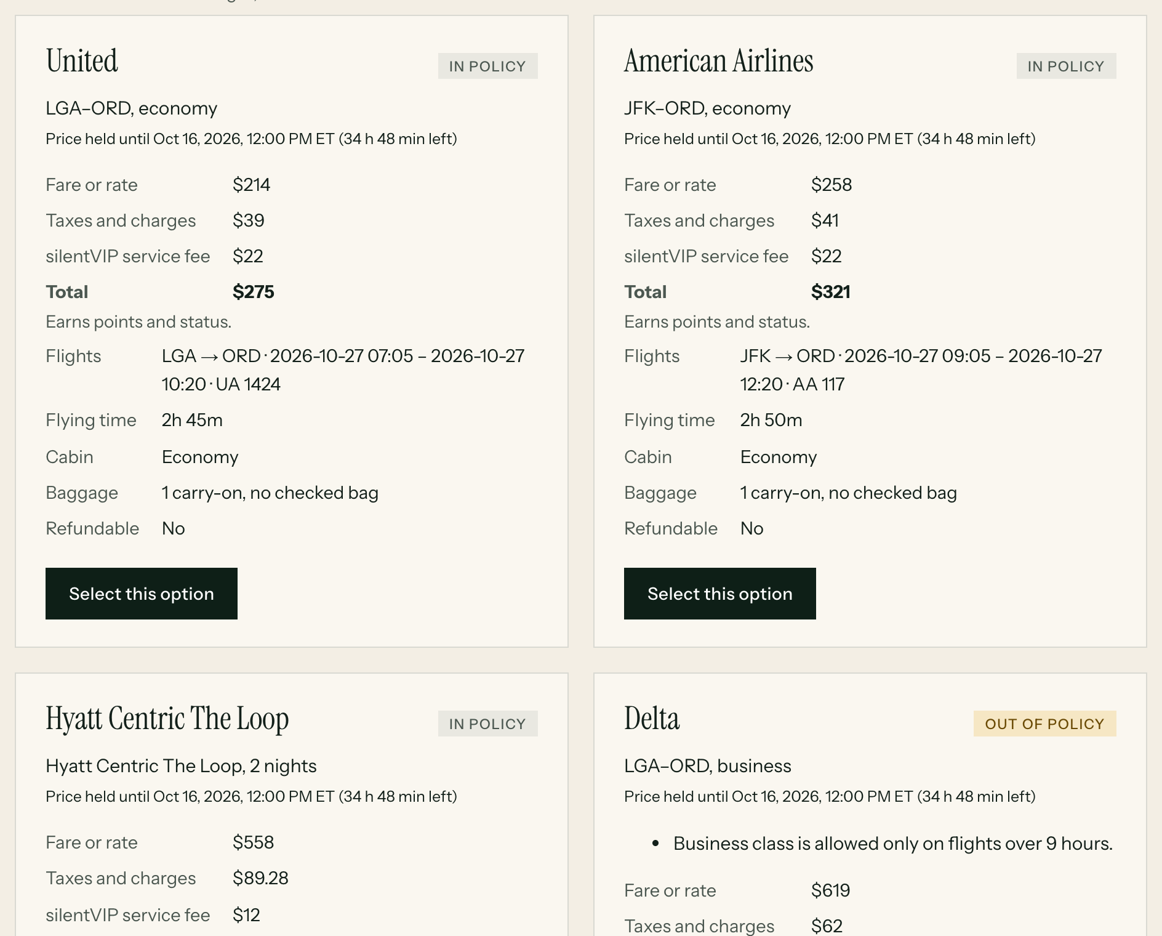1162x936 pixels.
Task: Click the OUT OF POLICY badge on Delta
Action: click(1045, 724)
